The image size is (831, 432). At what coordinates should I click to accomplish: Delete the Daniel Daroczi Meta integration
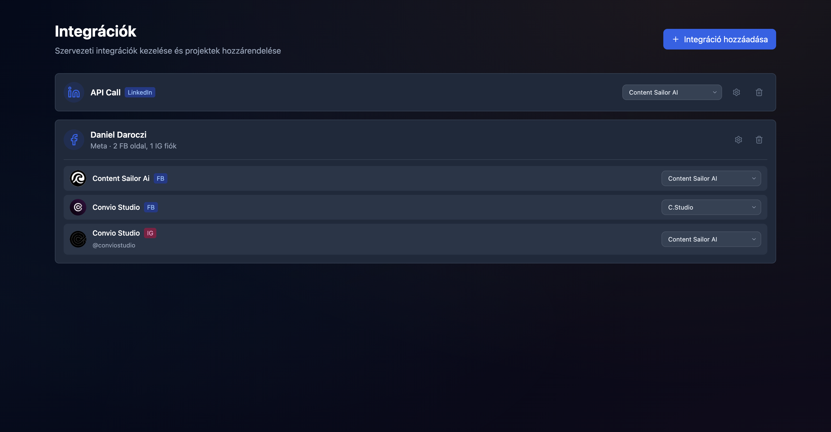[759, 140]
